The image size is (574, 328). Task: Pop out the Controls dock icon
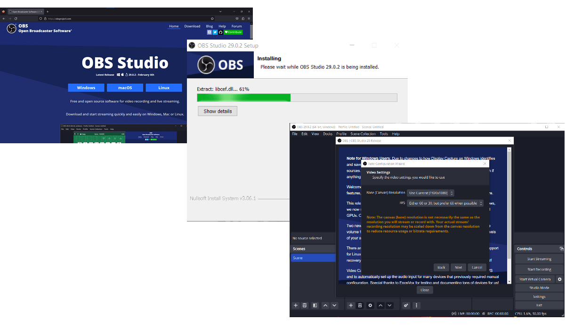click(x=561, y=248)
